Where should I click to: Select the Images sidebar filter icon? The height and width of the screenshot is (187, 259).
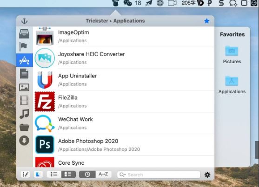click(24, 87)
